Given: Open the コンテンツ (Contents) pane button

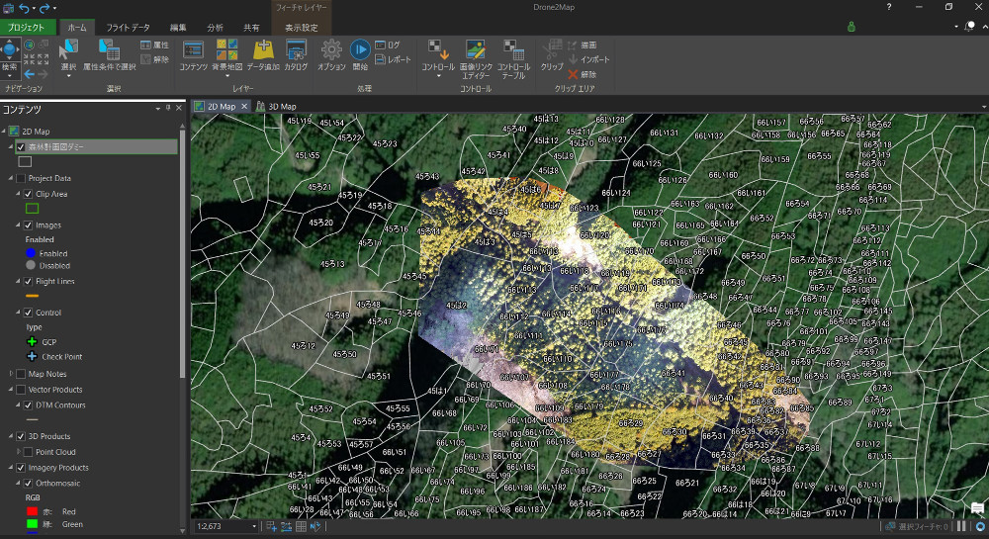Looking at the screenshot, I should click(x=193, y=53).
